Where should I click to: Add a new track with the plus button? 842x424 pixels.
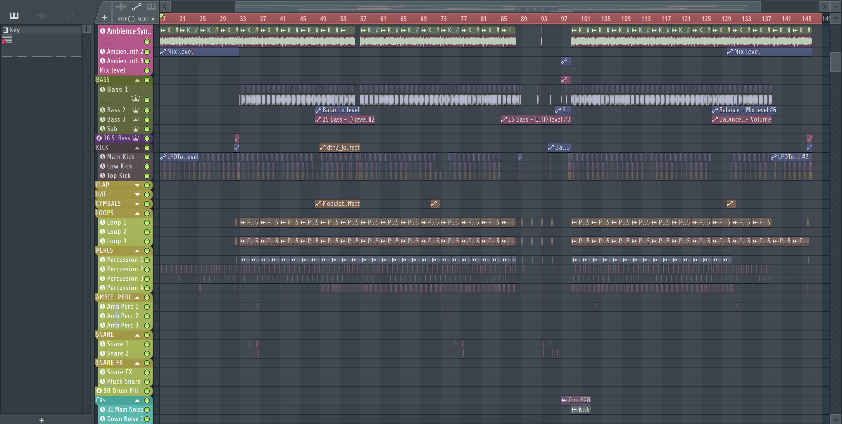104,17
